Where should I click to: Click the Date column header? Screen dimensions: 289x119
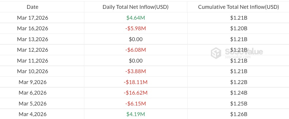pos(33,7)
